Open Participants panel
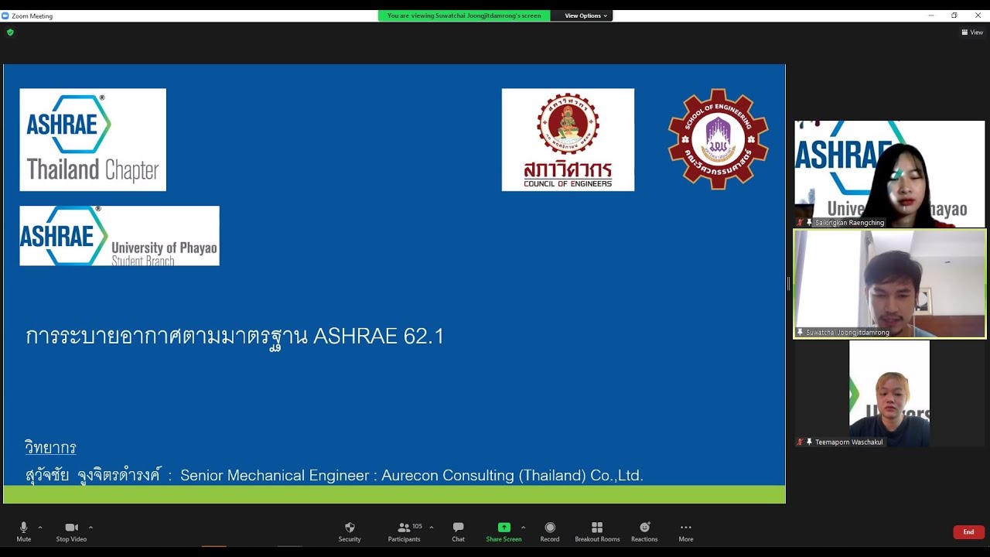Screen dimensions: 990x557 pyautogui.click(x=405, y=531)
